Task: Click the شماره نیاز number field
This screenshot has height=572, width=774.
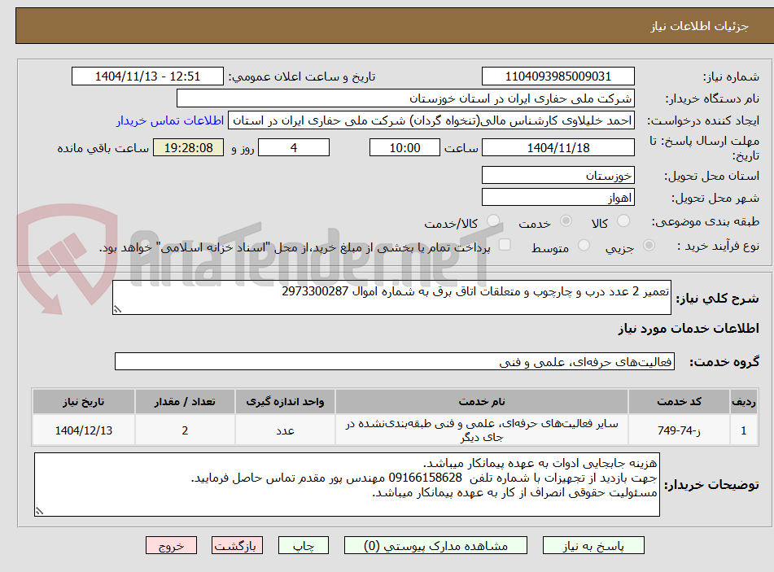Action: (558, 76)
